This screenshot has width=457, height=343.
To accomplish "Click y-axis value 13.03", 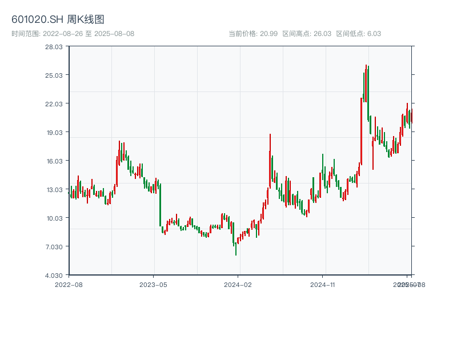I will click(x=54, y=190).
